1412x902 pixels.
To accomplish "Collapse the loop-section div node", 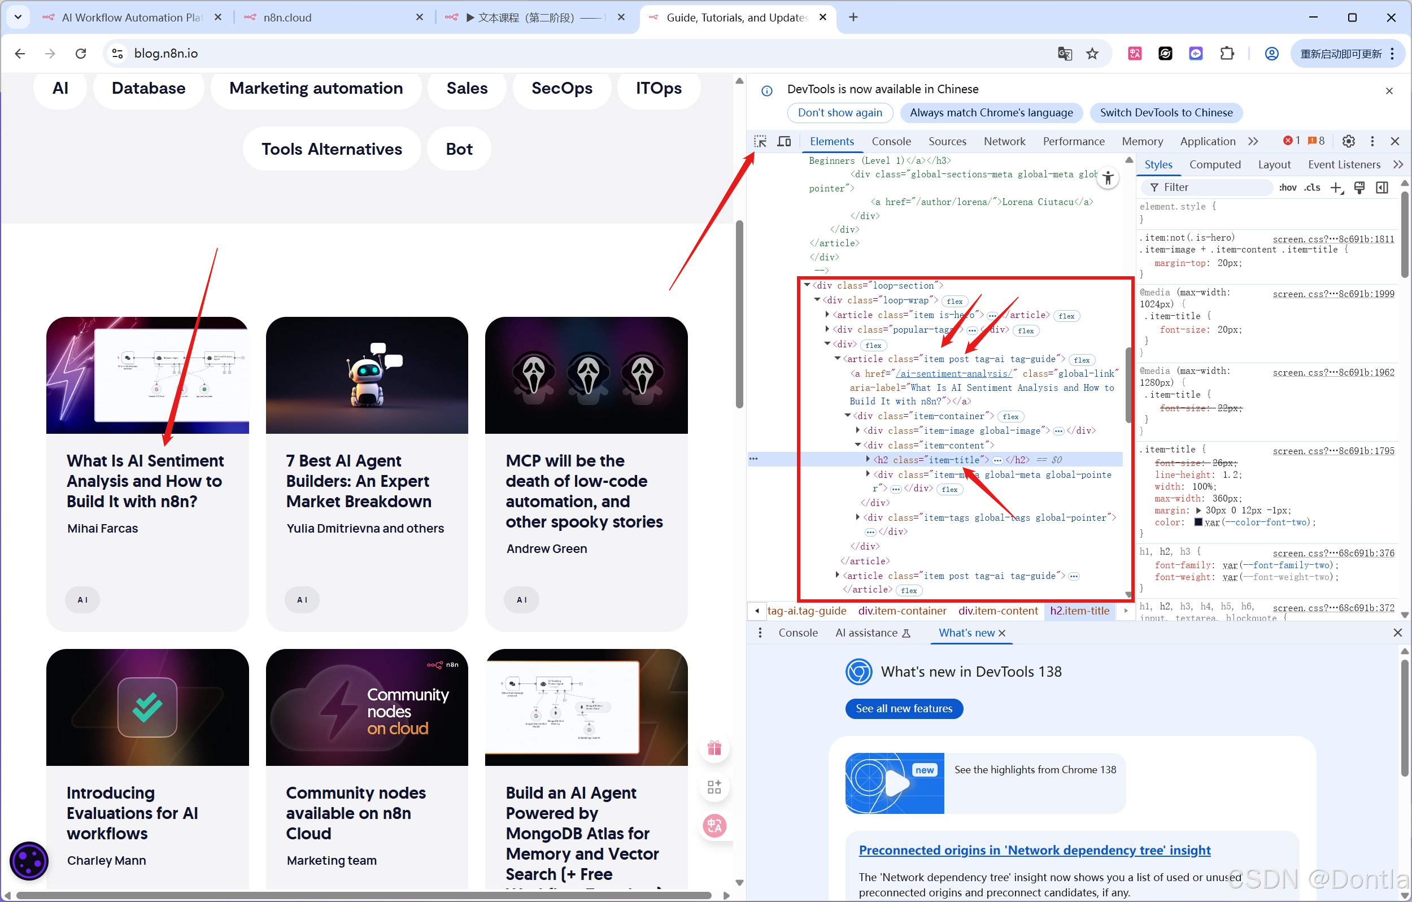I will [808, 286].
